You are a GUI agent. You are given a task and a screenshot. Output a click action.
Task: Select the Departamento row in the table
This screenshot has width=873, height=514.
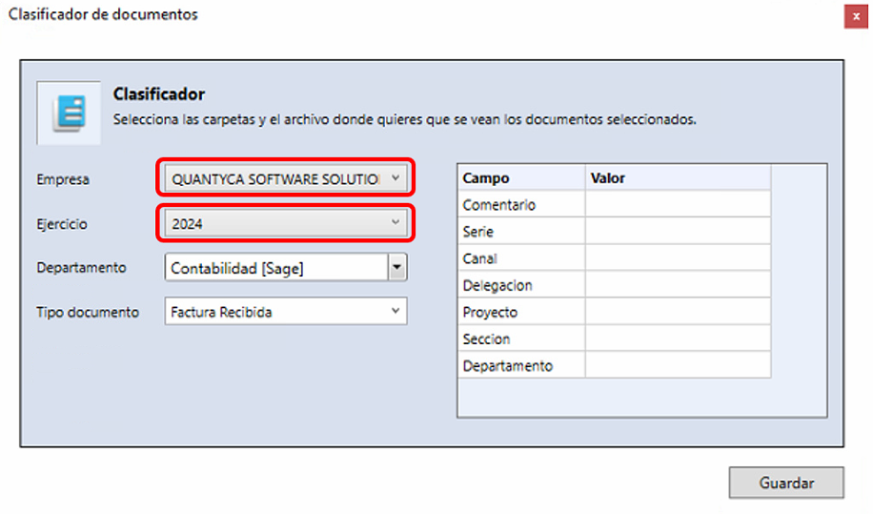pos(521,365)
